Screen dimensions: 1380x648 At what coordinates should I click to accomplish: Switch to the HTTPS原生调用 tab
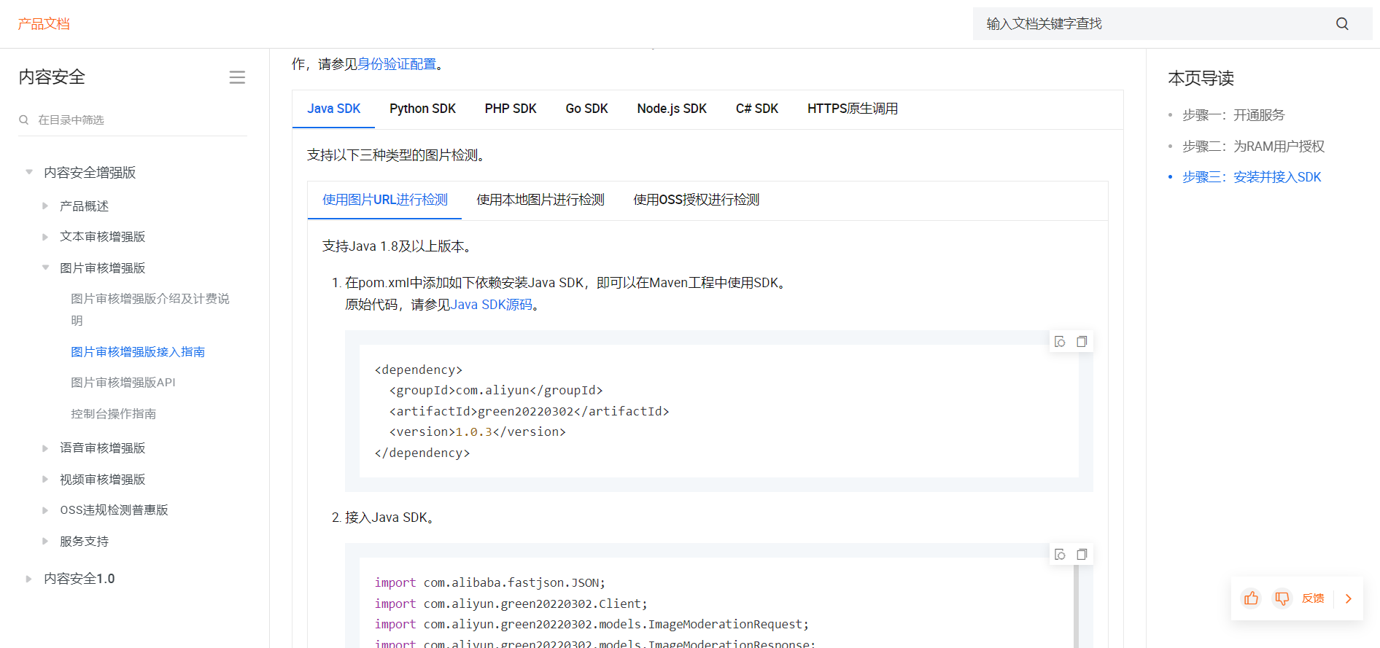click(x=853, y=109)
